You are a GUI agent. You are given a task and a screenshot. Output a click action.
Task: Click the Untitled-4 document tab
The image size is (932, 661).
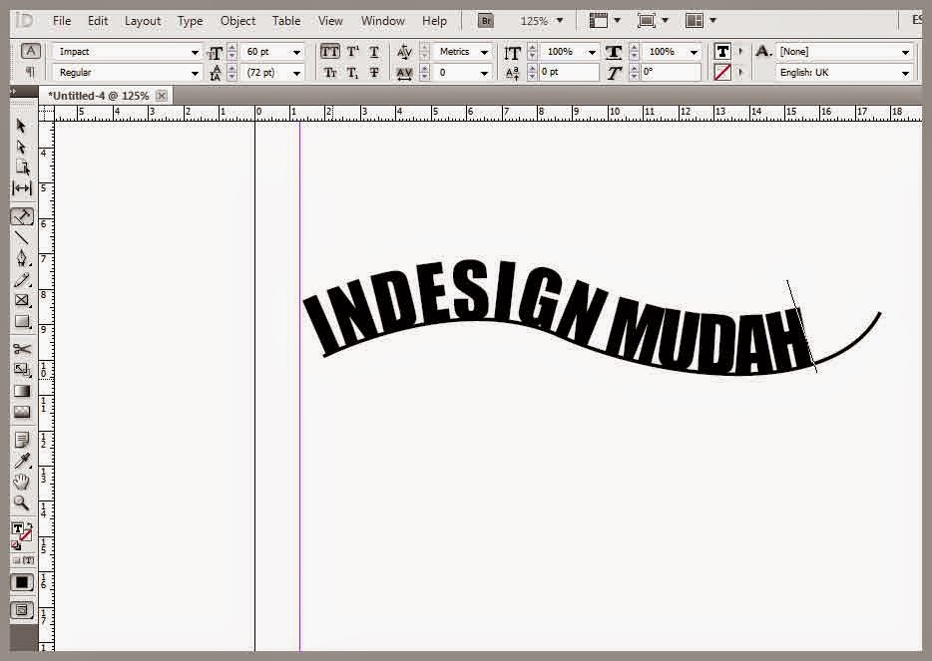coord(100,95)
